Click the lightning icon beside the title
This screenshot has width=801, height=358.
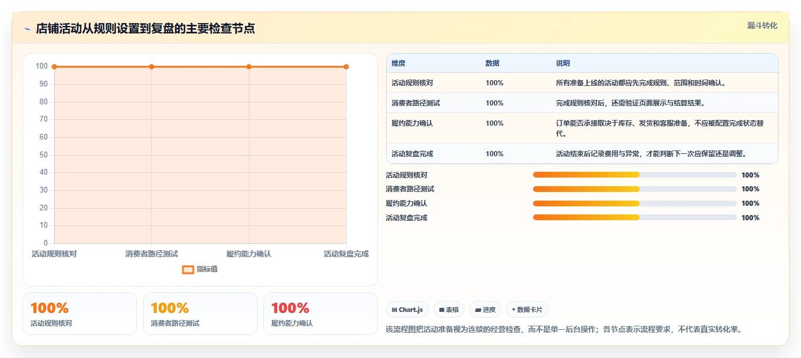click(x=28, y=29)
